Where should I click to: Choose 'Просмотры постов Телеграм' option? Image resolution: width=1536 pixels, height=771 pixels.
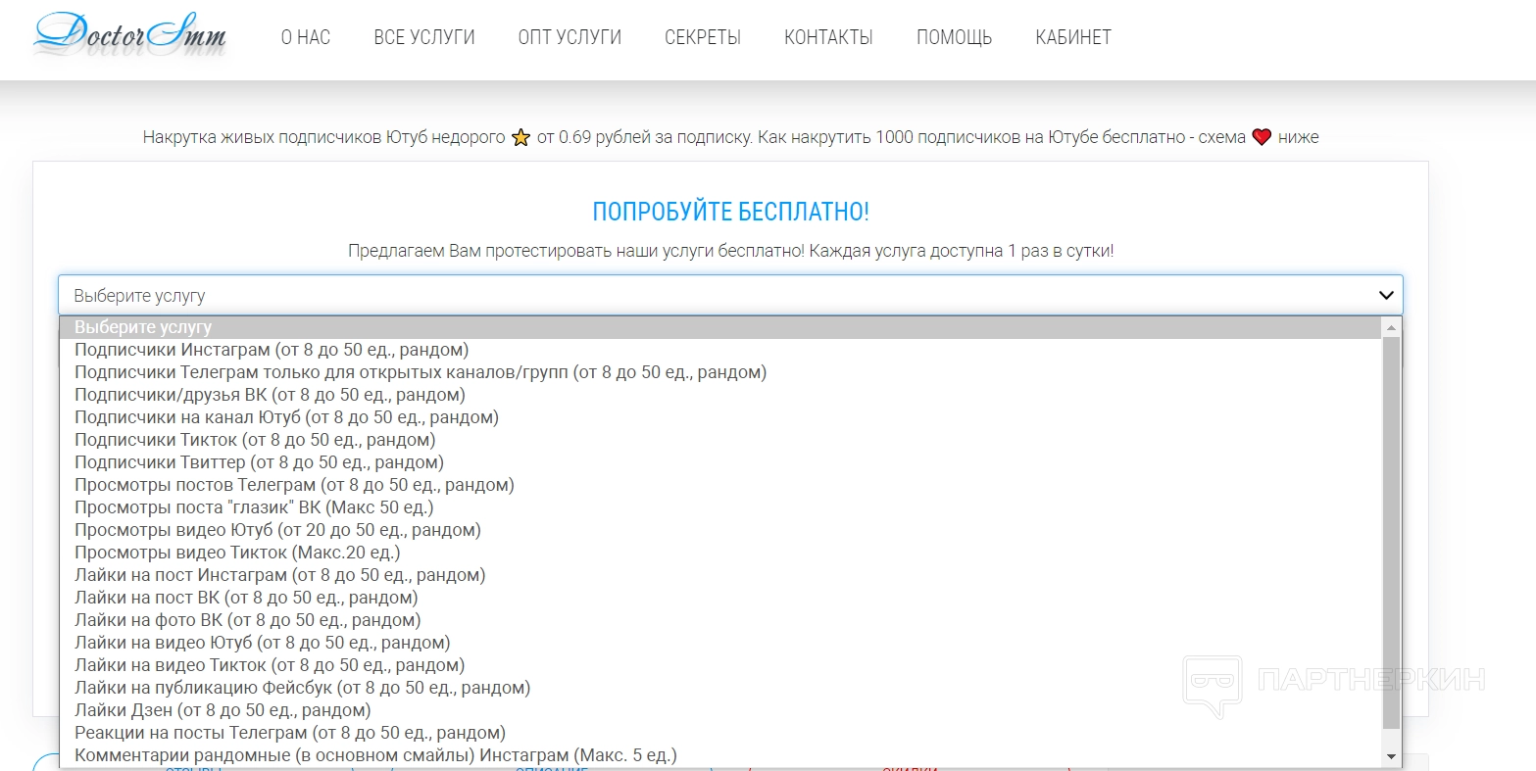pos(720,485)
